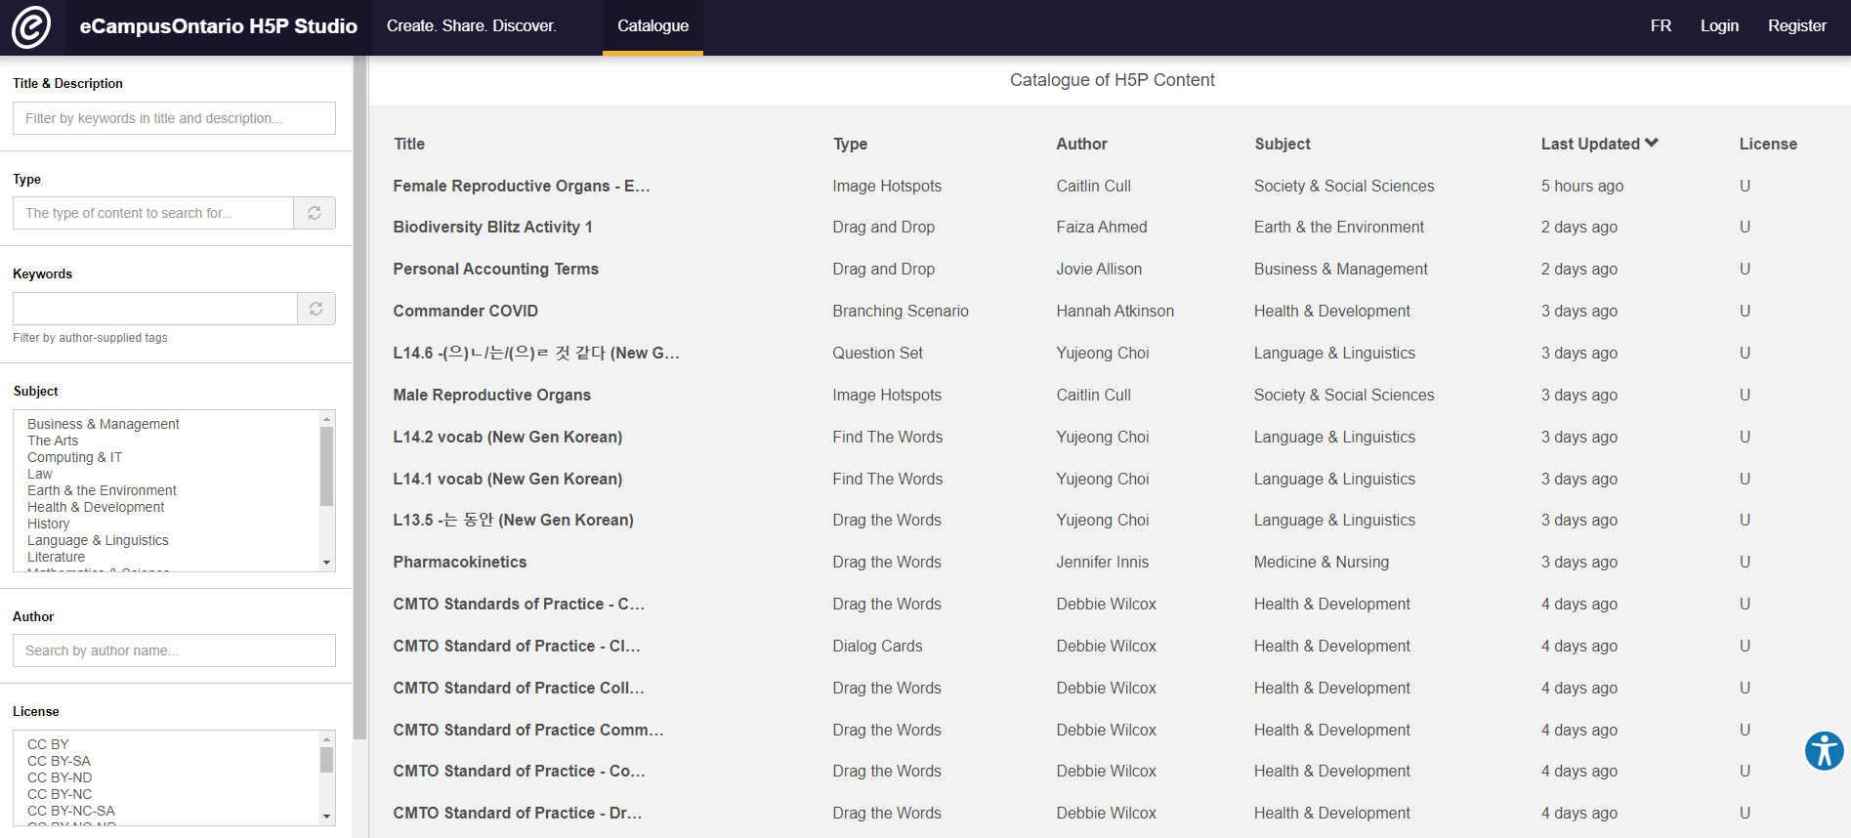Sort table by Title column
Image resolution: width=1851 pixels, height=838 pixels.
409,144
